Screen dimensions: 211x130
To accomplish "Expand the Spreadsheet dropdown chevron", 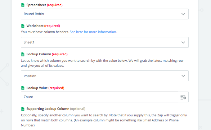I will click(x=183, y=14).
